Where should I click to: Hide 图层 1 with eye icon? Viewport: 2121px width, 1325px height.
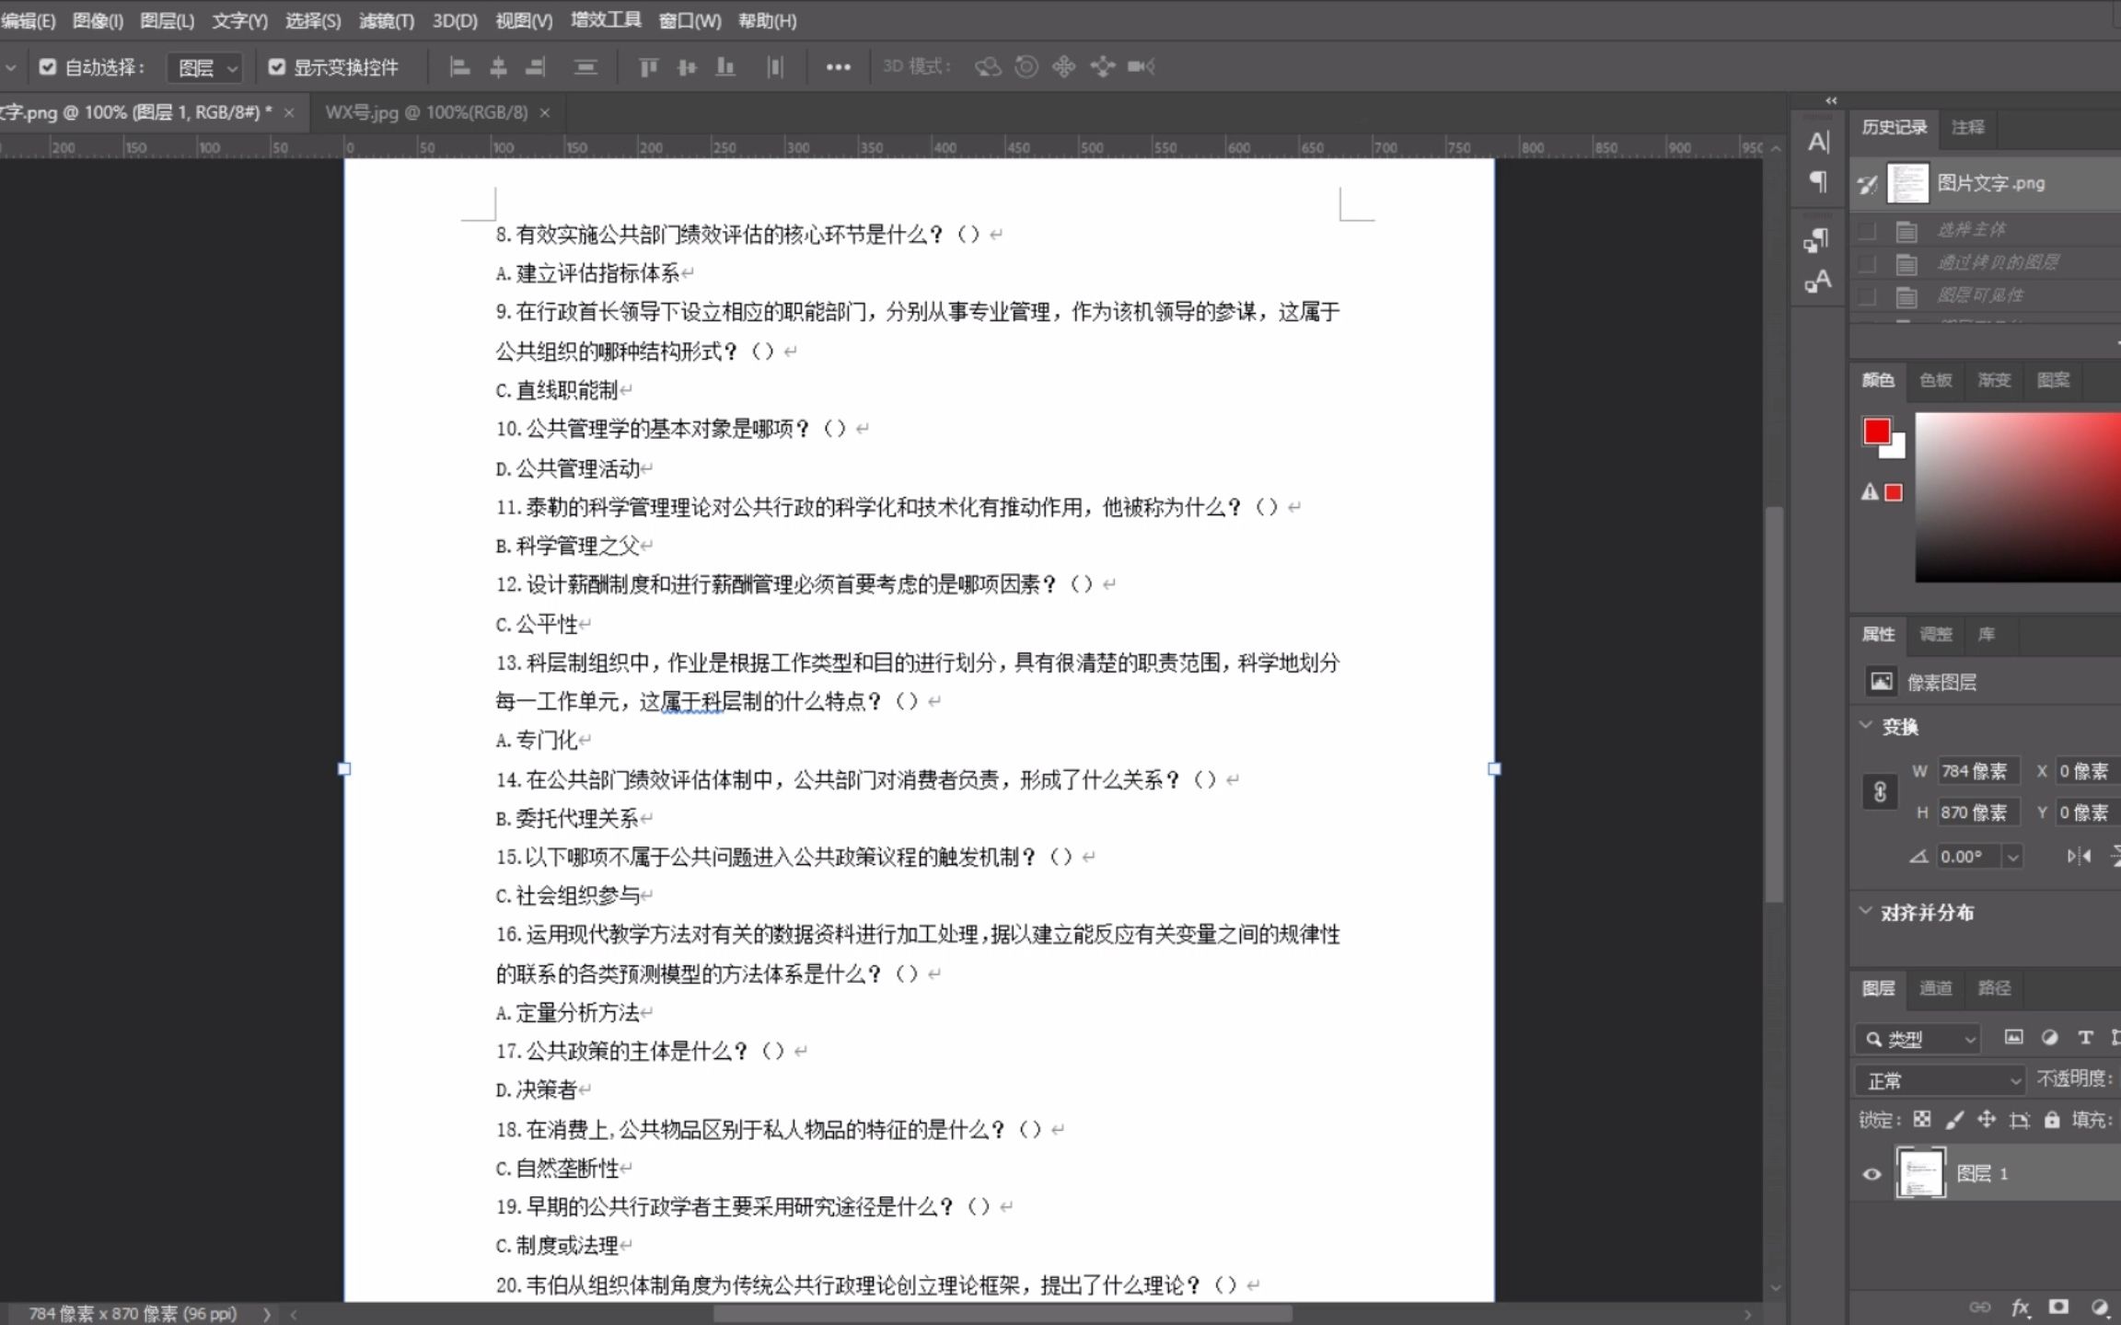click(x=1872, y=1173)
